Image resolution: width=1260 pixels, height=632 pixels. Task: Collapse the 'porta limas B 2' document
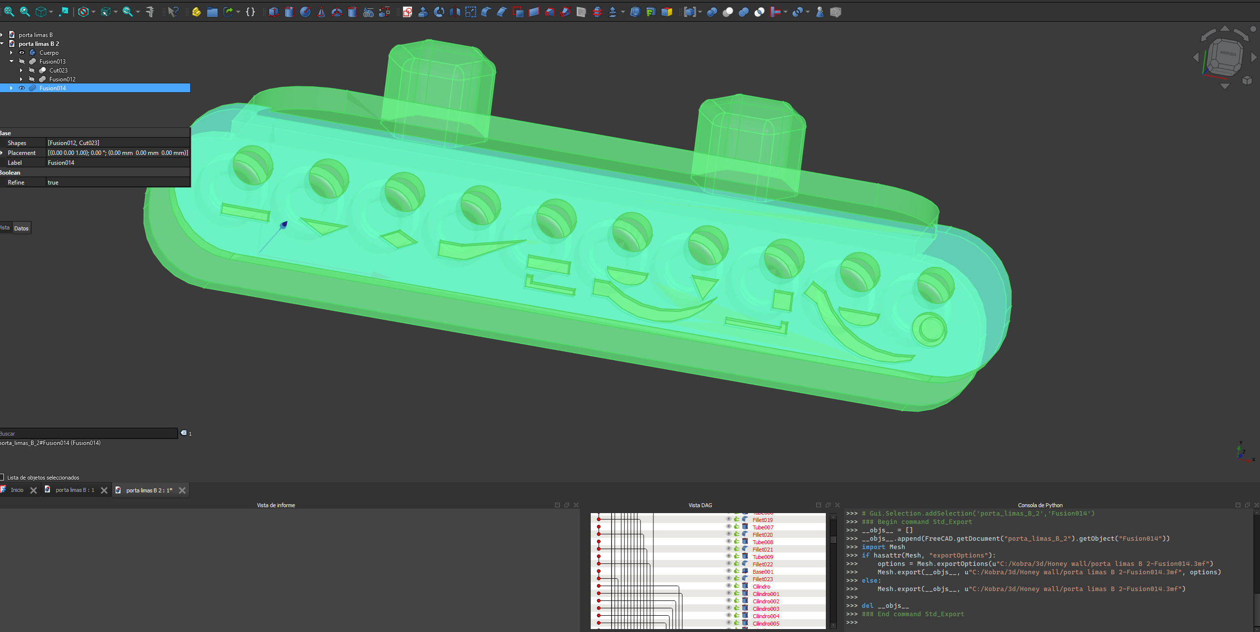(2, 44)
